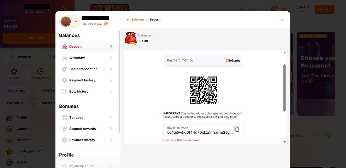This screenshot has height=168, width=348.
Task: Click the Deposit wallet icon
Action: click(x=65, y=47)
